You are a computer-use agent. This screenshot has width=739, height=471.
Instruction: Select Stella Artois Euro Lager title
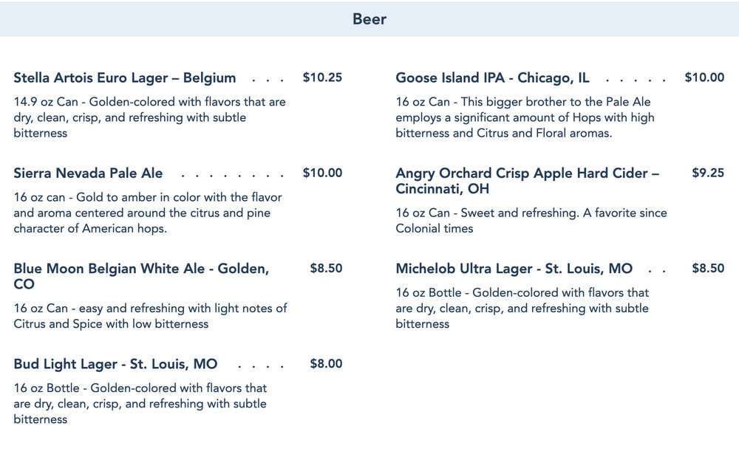[x=125, y=78]
